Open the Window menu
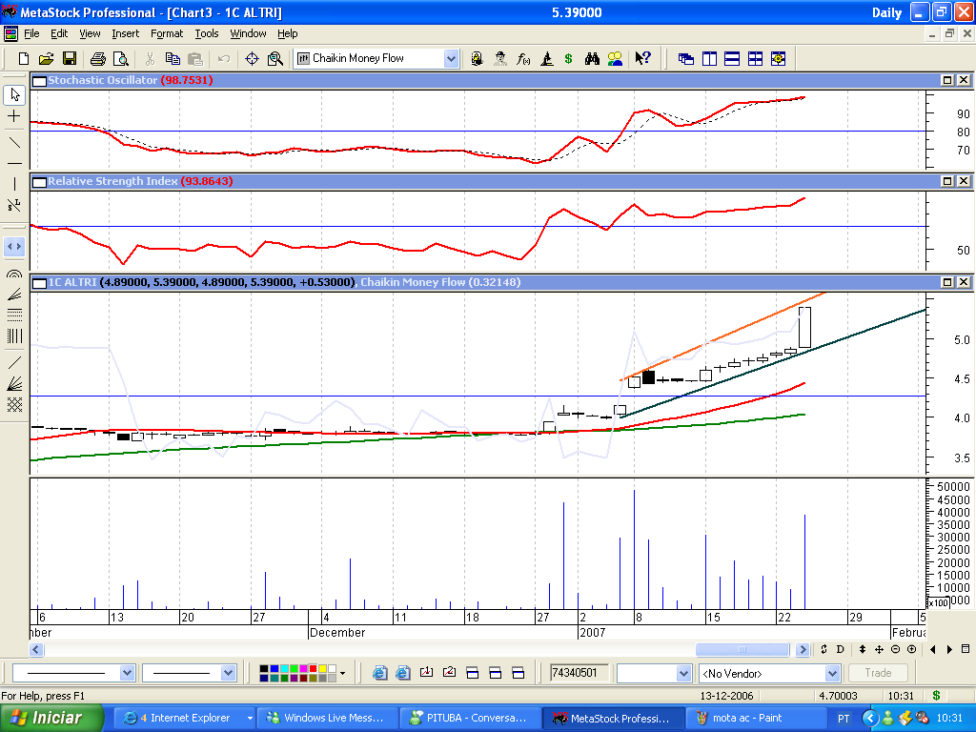976x732 pixels. (249, 33)
